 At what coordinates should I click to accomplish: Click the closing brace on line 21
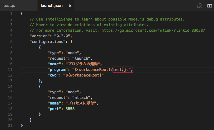pyautogui.click(x=21, y=126)
